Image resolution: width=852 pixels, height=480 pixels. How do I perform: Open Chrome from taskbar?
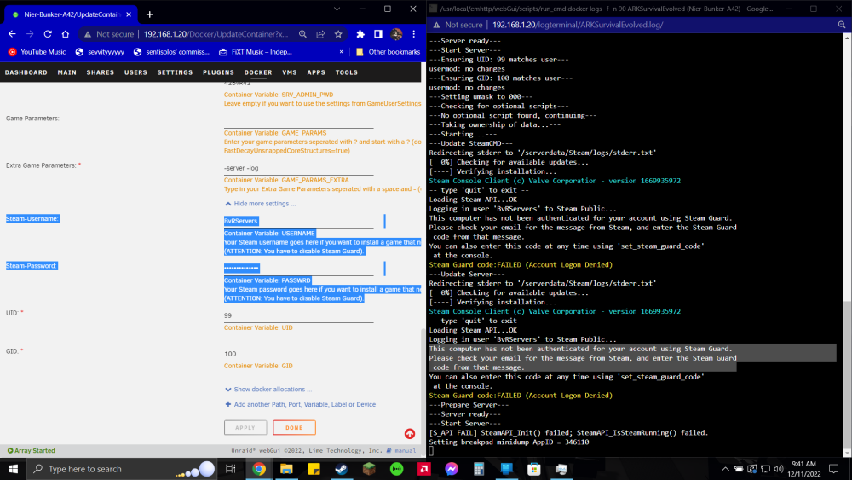[x=259, y=469]
